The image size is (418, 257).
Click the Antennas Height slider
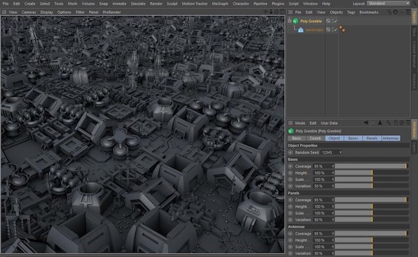coord(371,240)
